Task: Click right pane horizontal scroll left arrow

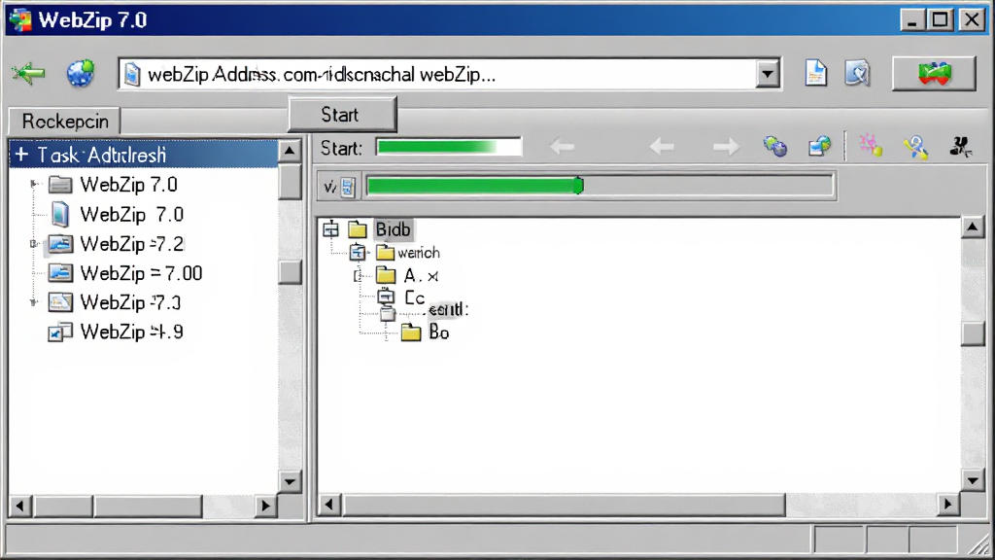Action: pyautogui.click(x=328, y=505)
